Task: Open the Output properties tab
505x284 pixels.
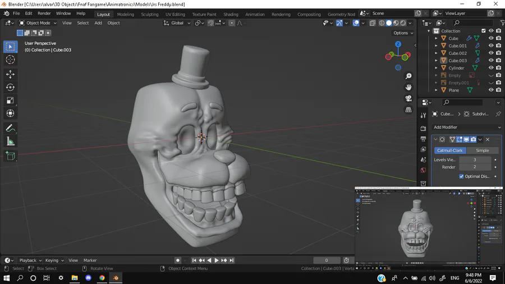Action: [423, 139]
